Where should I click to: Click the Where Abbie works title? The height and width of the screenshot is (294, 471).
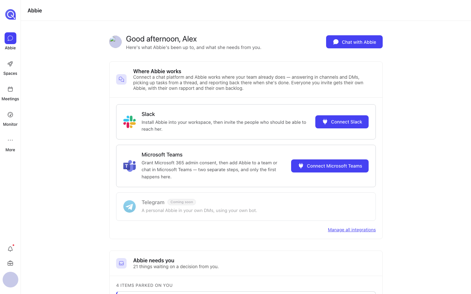(157, 71)
